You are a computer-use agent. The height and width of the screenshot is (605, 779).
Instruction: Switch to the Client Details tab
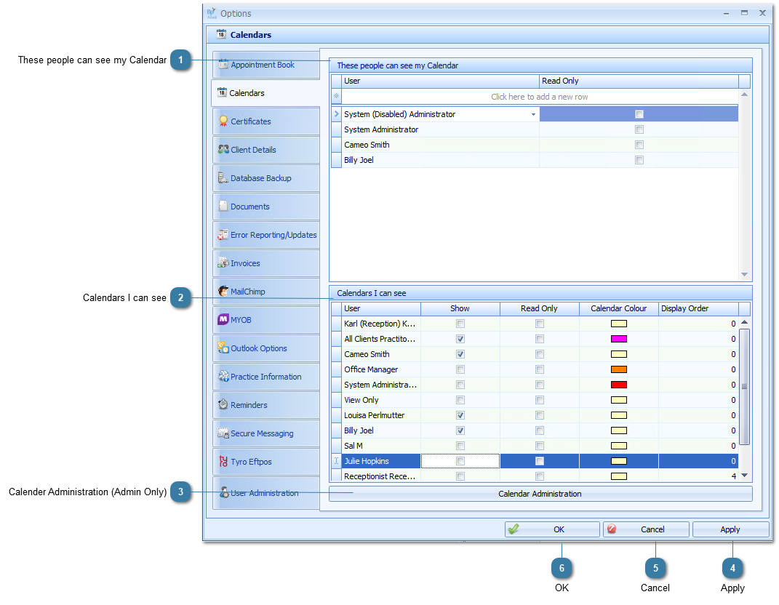click(x=266, y=150)
